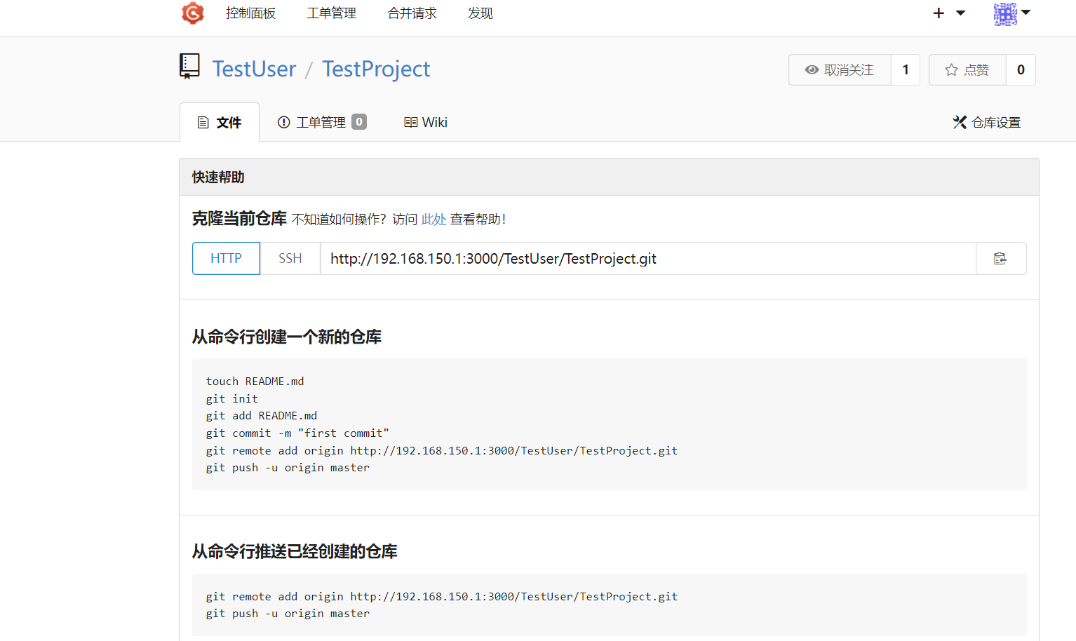
Task: Click the repository book icon
Action: pos(189,67)
